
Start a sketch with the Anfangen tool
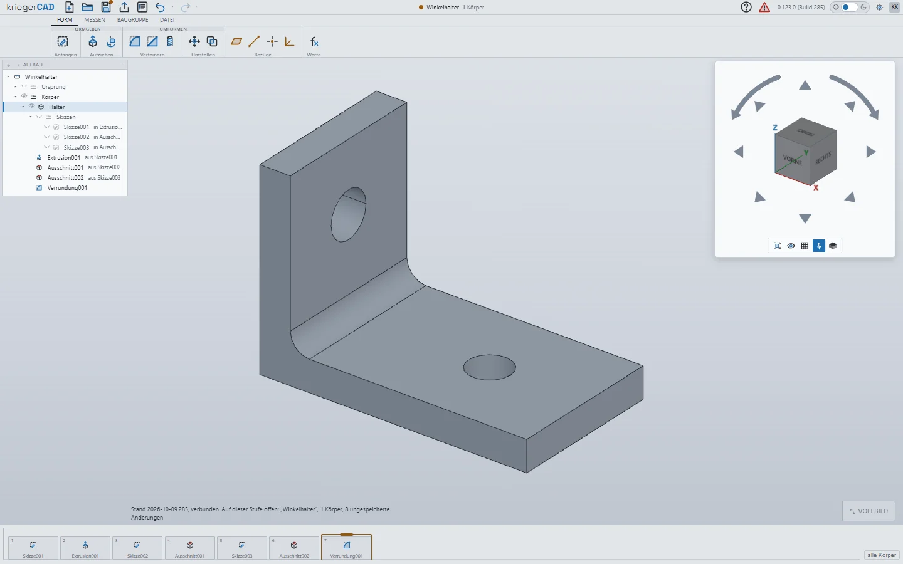63,42
